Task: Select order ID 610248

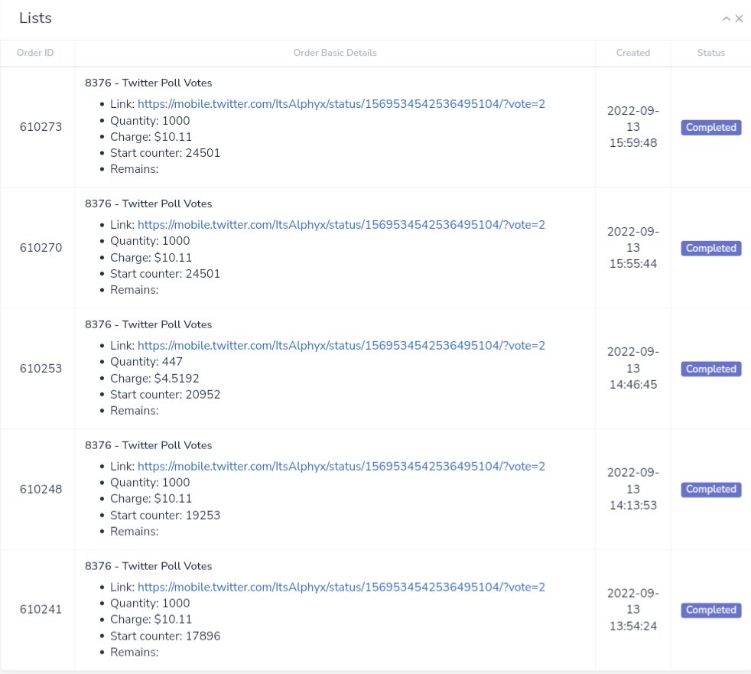Action: pyautogui.click(x=41, y=489)
